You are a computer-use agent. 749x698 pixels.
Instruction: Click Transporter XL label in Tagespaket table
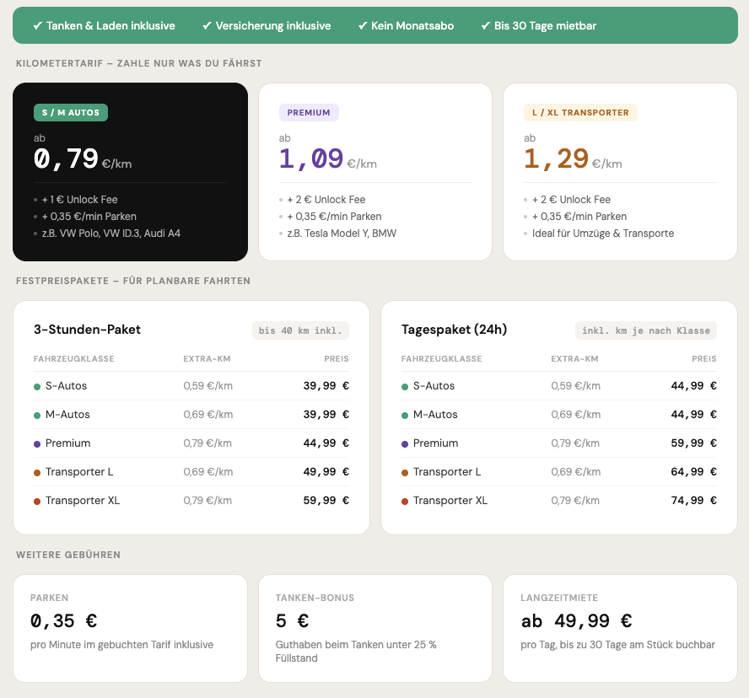click(450, 501)
